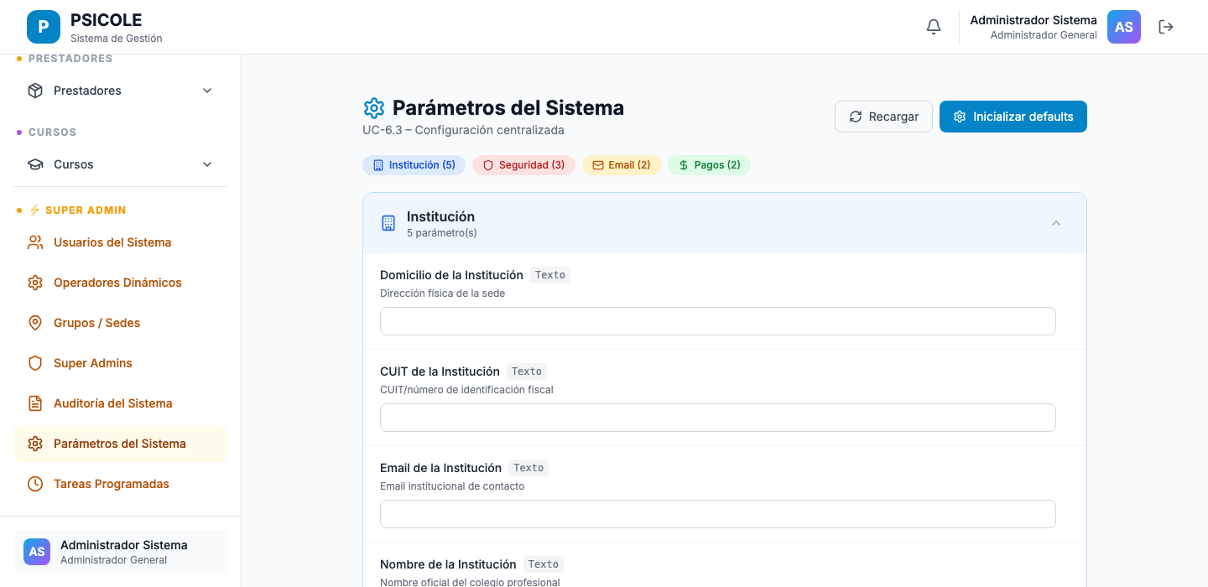Open notifications bell
This screenshot has height=587, width=1208.
(934, 27)
